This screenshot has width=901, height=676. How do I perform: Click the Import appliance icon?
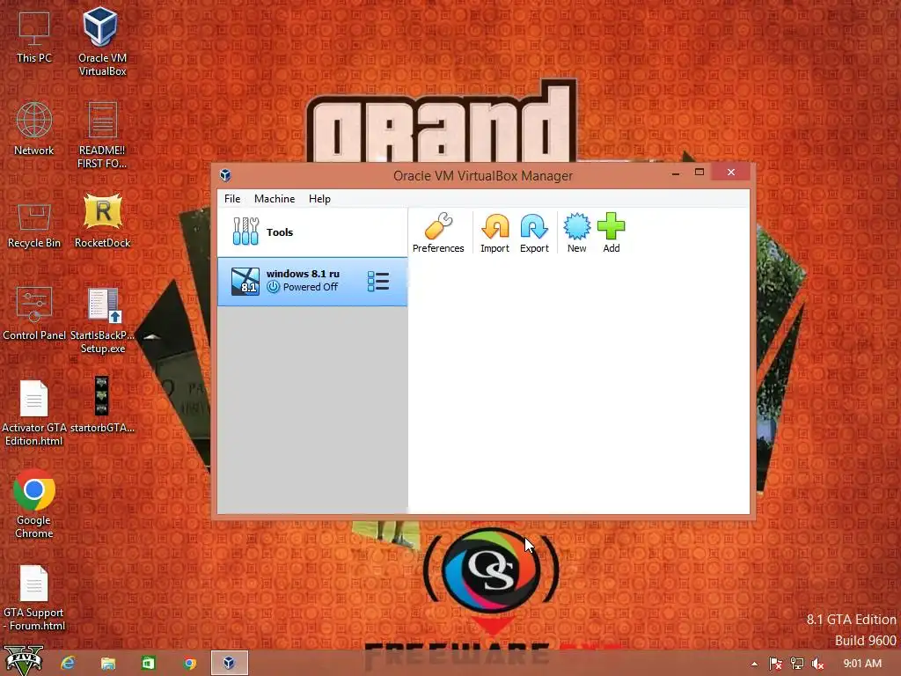point(494,232)
